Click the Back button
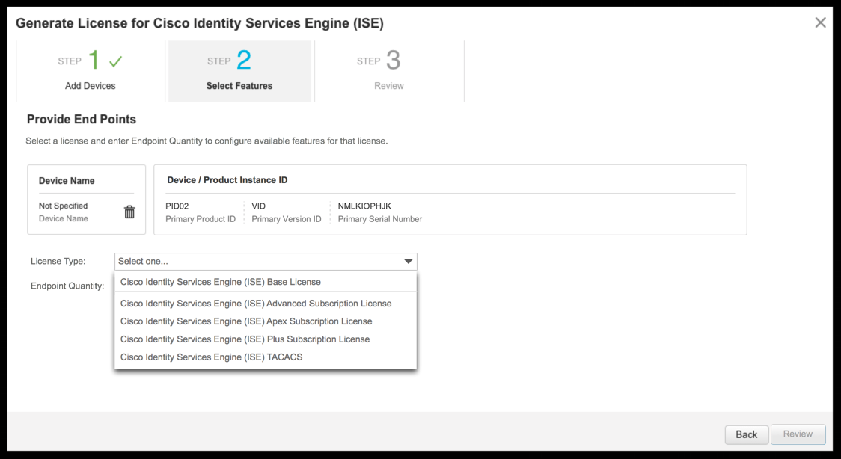This screenshot has height=459, width=841. 747,434
